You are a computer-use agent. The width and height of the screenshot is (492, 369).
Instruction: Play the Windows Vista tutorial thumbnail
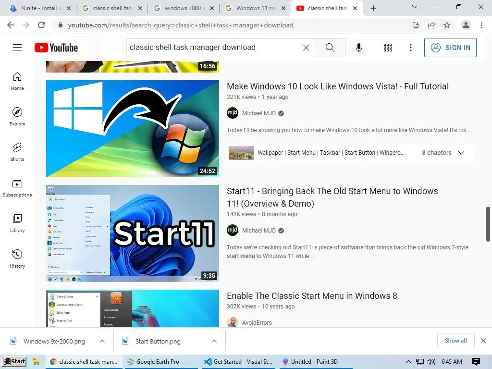(x=133, y=129)
